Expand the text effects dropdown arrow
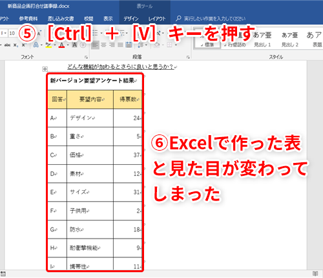This screenshot has height=278, width=323. tap(41, 45)
